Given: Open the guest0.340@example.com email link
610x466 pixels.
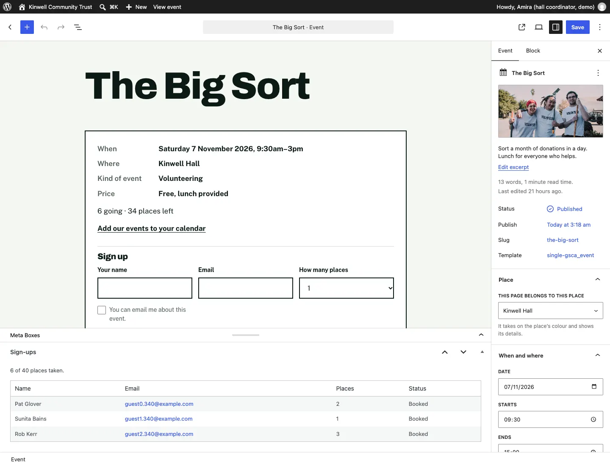Looking at the screenshot, I should tap(159, 404).
